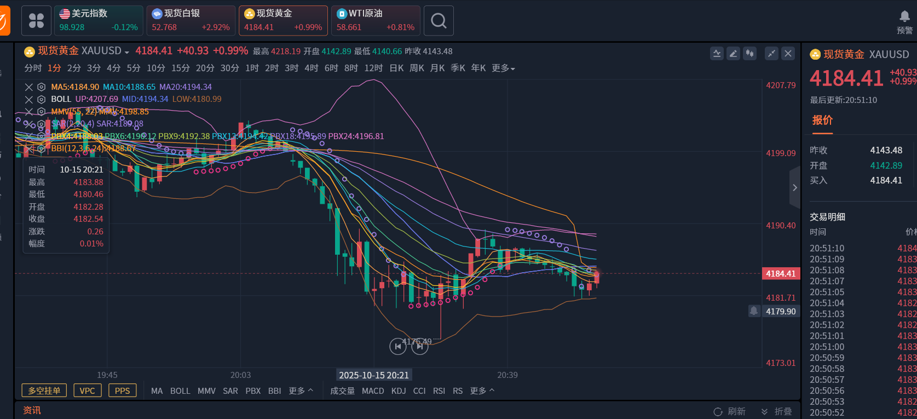Screen dimensions: 917x419
Task: Expand the side panel chevron arrow
Action: pos(794,187)
